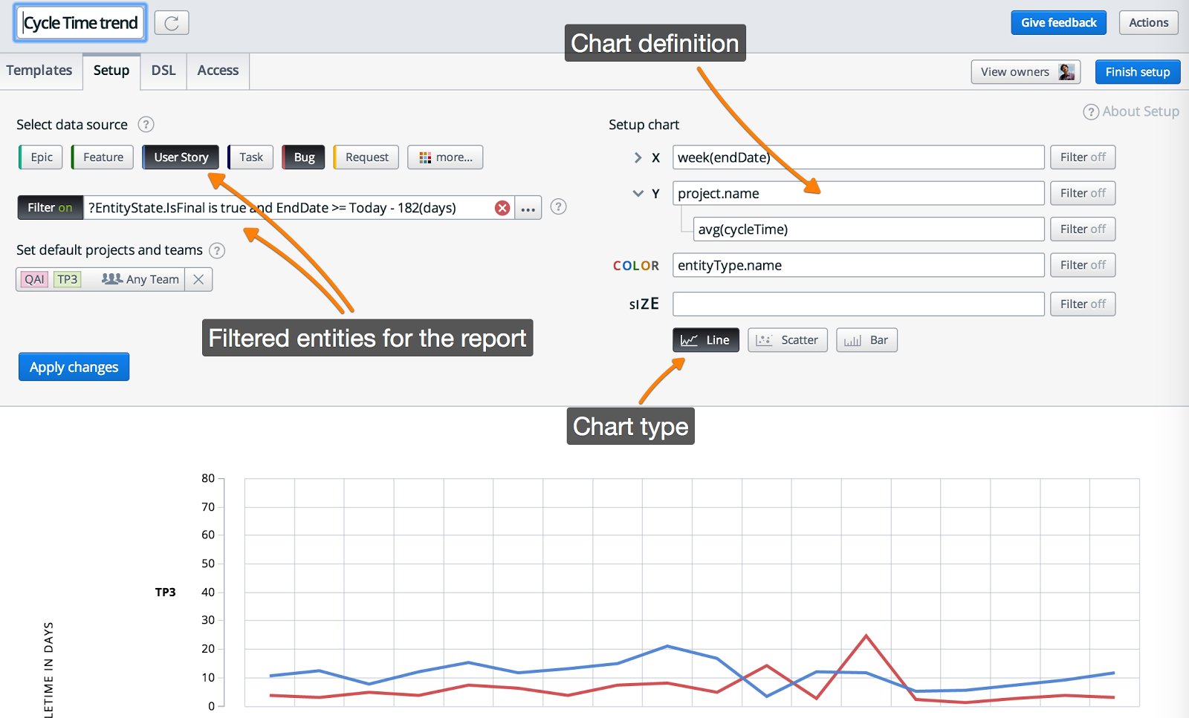Clear the entity filter with red X

pyautogui.click(x=502, y=208)
